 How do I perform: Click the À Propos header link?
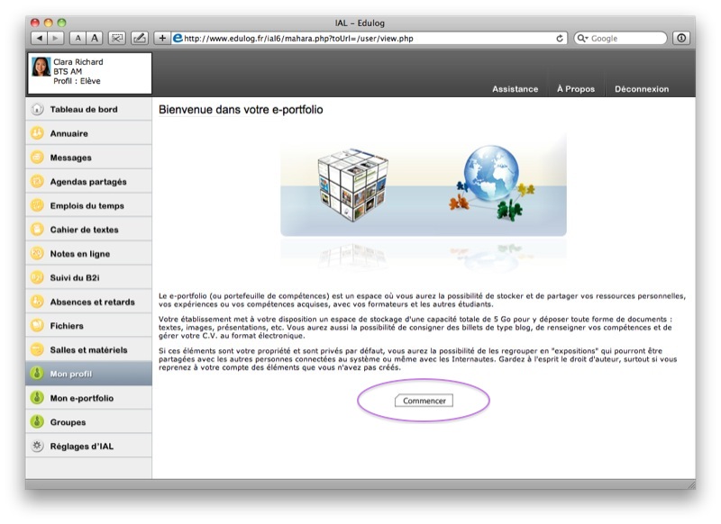click(575, 89)
